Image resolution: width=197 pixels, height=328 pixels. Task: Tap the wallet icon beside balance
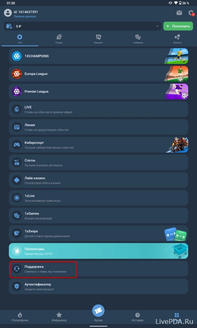pos(9,26)
